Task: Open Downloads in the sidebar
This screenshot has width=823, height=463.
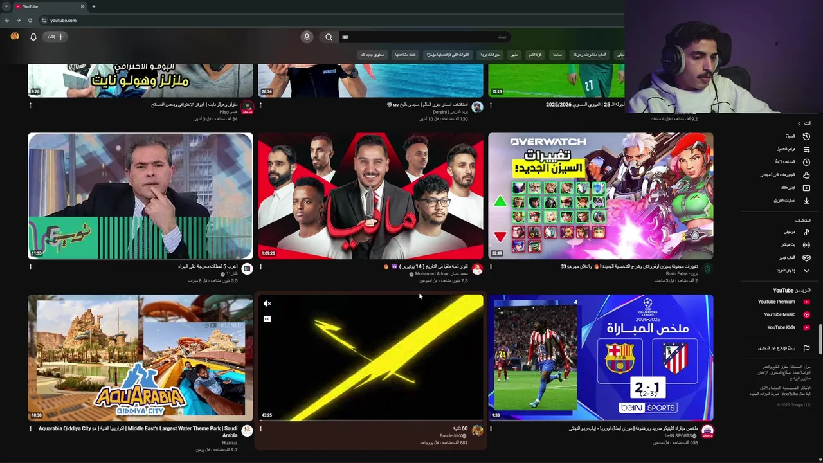Action: tap(791, 201)
